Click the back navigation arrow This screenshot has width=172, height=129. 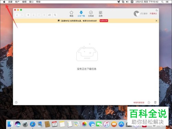pyautogui.click(x=17, y=15)
